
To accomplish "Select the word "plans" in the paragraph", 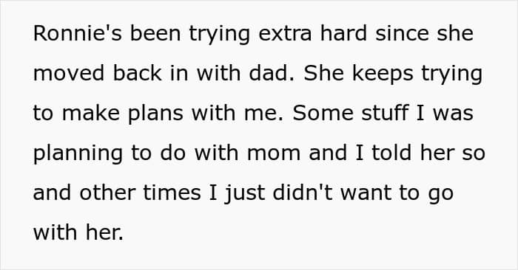I will (155, 114).
